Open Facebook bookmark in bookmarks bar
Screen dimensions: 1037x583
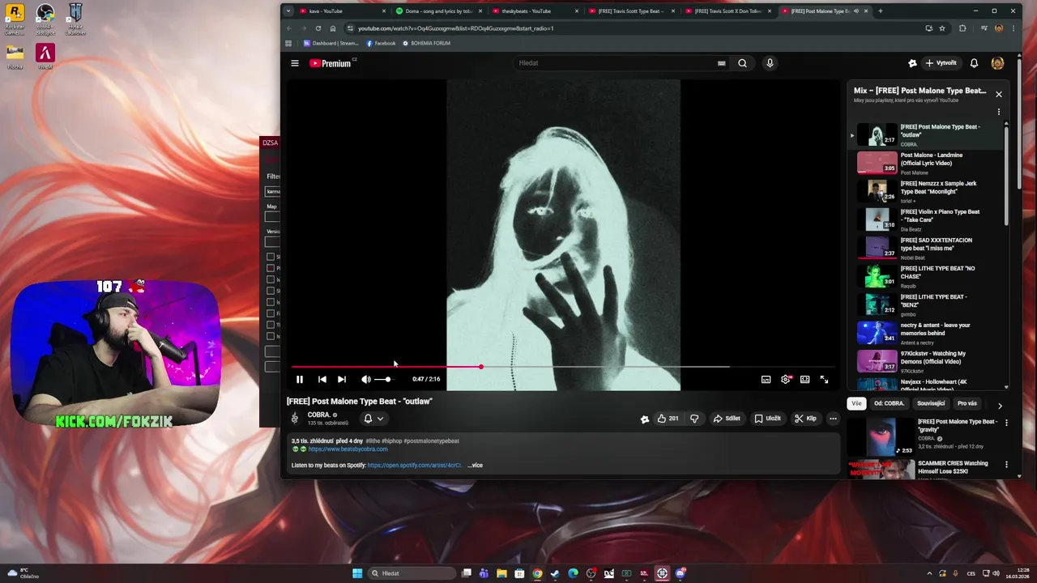[x=381, y=43]
